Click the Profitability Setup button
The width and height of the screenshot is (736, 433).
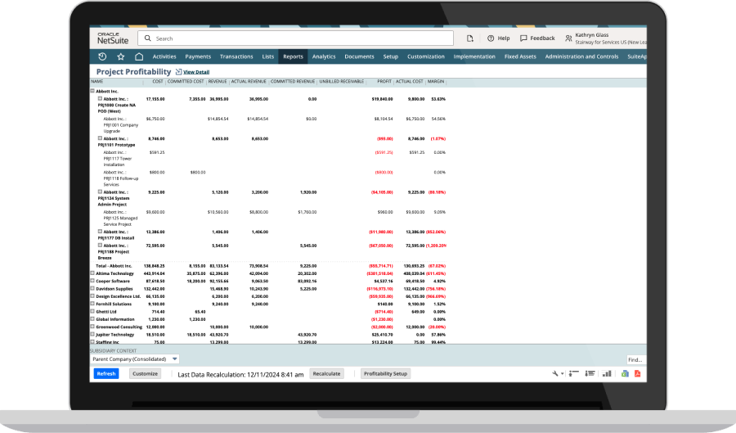tap(385, 373)
